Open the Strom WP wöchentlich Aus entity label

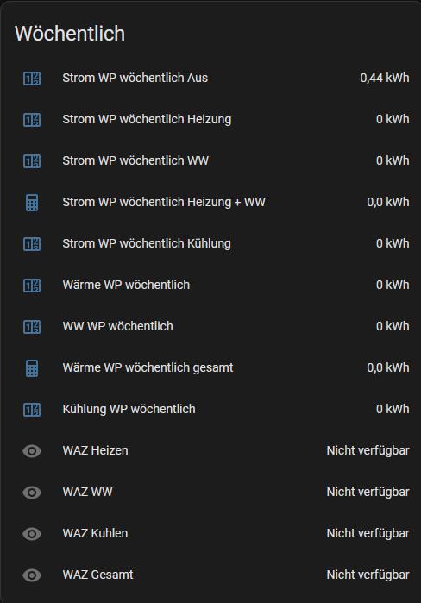tap(135, 78)
